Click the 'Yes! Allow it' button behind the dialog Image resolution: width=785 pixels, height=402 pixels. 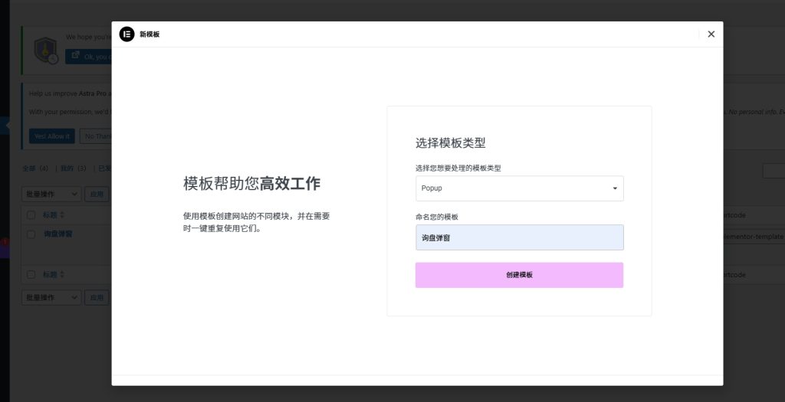[x=52, y=136]
